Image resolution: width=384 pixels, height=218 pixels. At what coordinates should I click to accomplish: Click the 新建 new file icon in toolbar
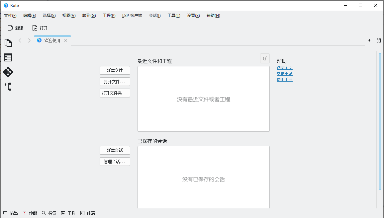click(15, 28)
